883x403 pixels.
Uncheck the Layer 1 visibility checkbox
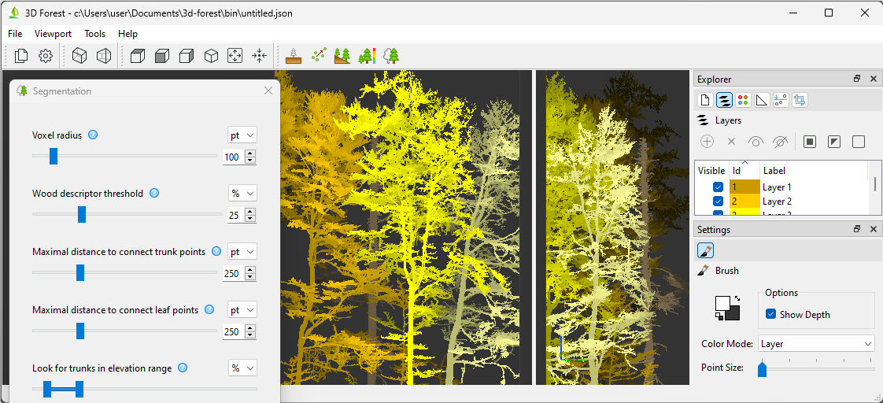pos(718,187)
